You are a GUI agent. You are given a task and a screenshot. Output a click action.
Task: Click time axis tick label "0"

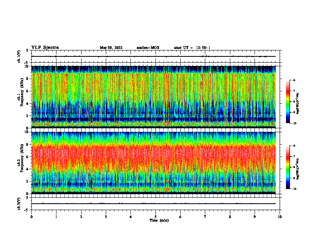(x=31, y=217)
